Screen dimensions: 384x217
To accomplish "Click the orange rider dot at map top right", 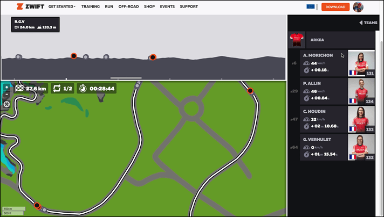I will coord(250,91).
